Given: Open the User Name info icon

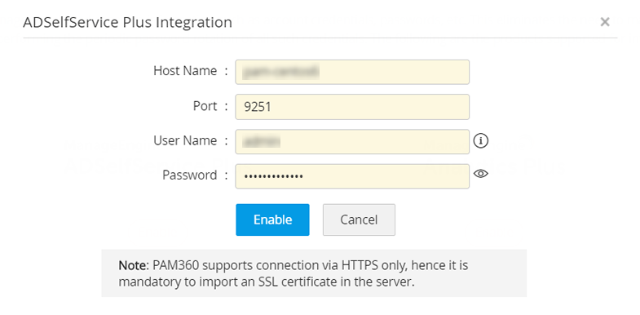Looking at the screenshot, I should click(481, 141).
